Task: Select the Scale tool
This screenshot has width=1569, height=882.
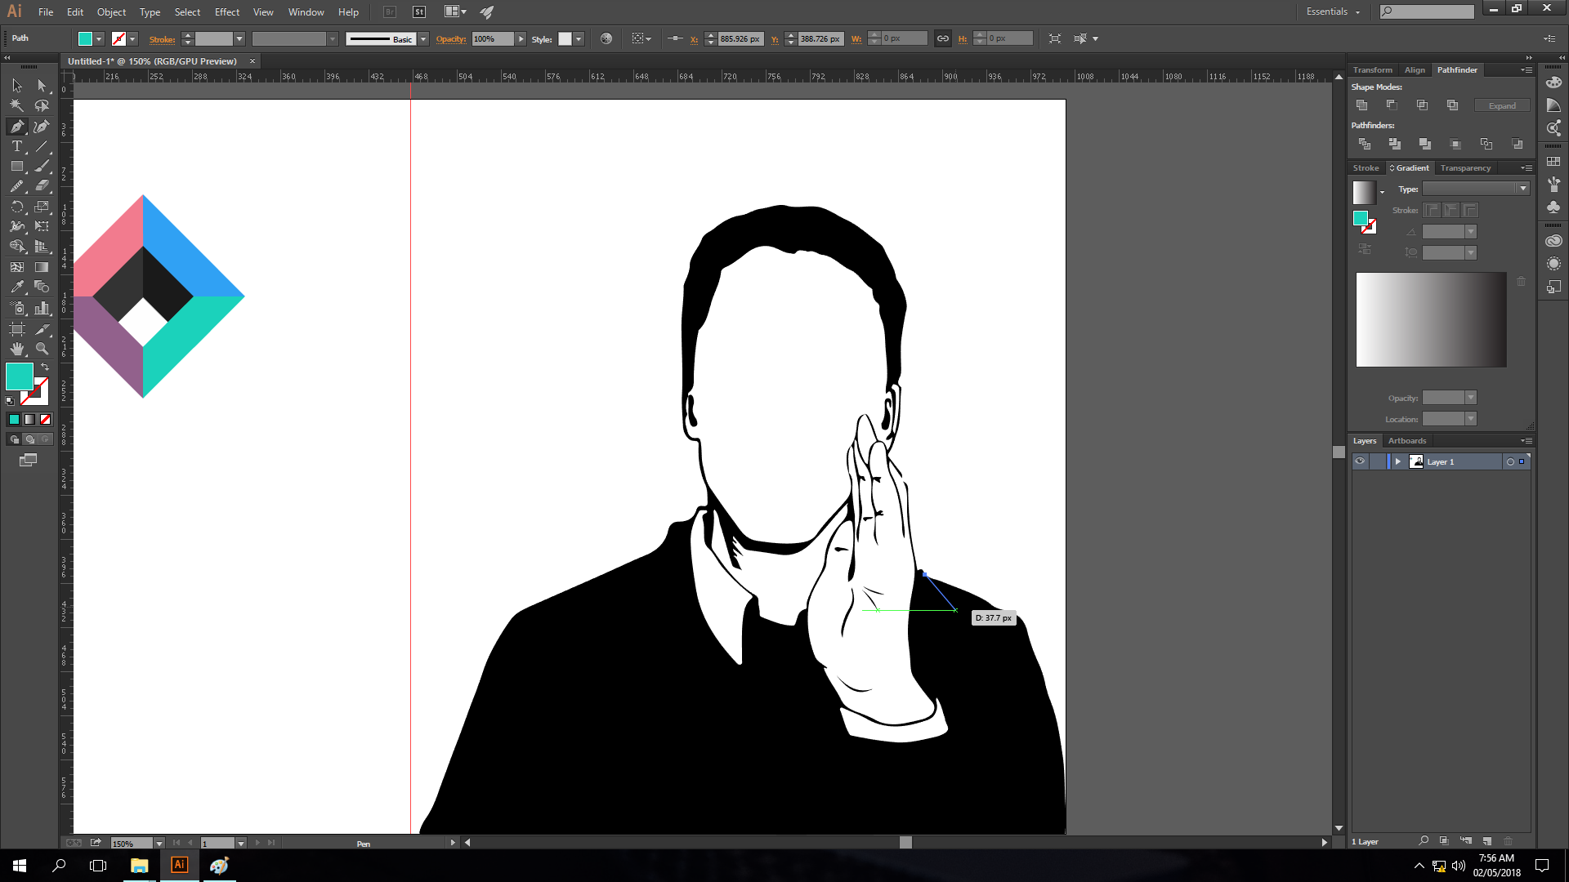Action: pyautogui.click(x=42, y=207)
